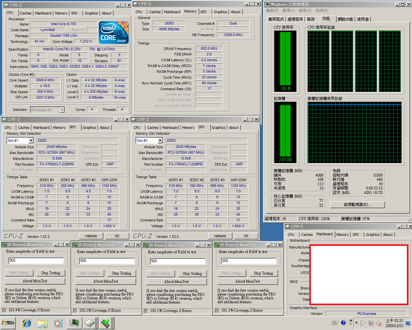Click title icon of CPU-Z Slot #3 window
Viewport: 412px width, 330px height.
click(134, 120)
